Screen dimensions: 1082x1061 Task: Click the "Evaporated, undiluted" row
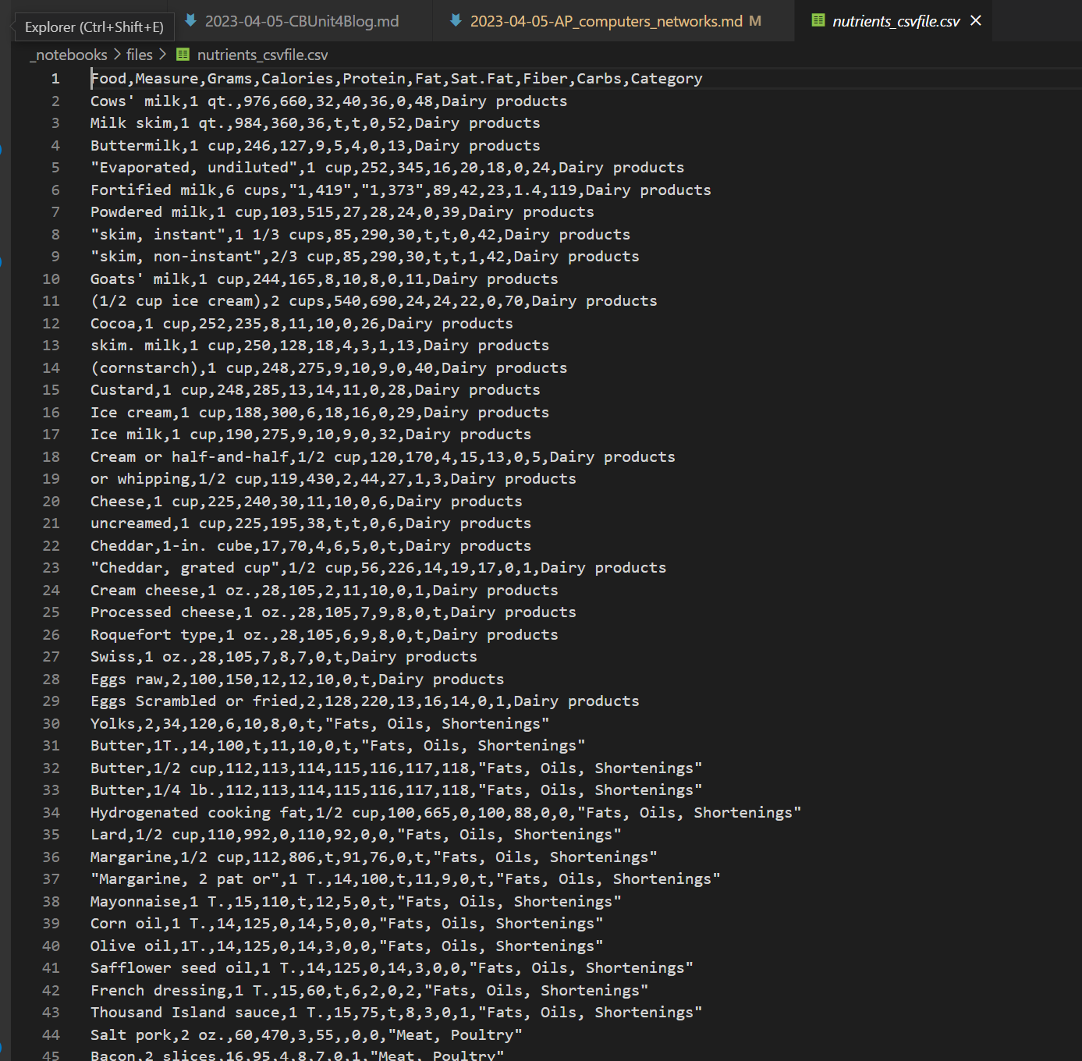tap(387, 168)
